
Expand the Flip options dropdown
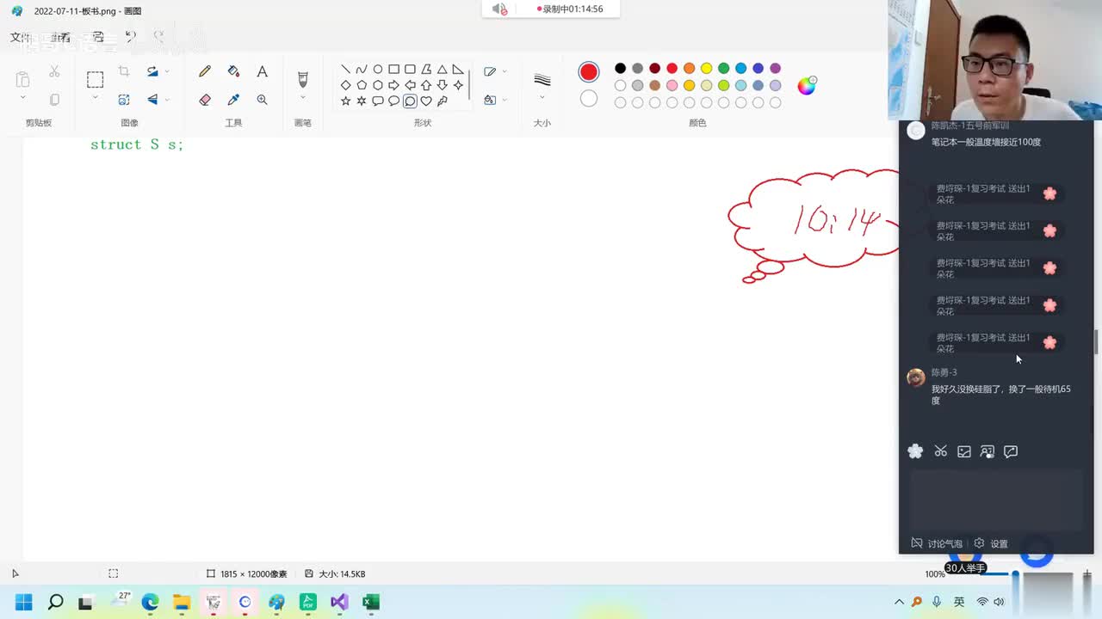coord(167,100)
